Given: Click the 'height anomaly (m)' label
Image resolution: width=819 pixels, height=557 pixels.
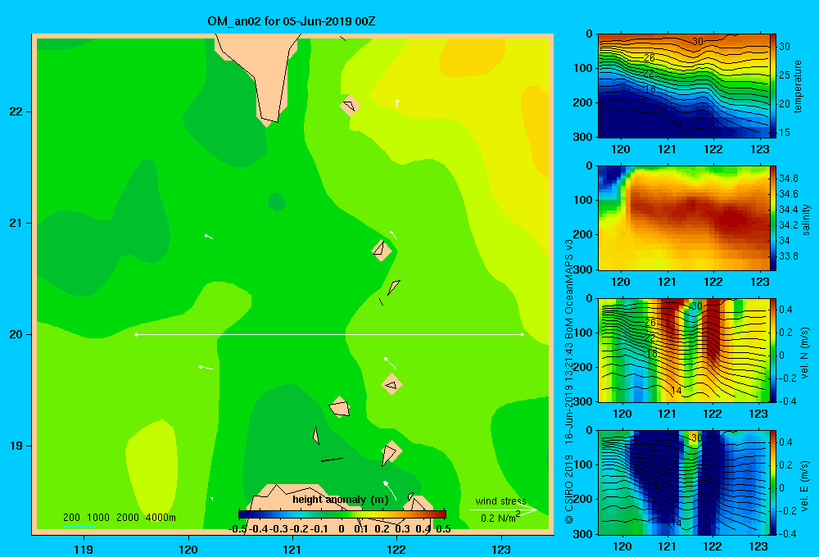Looking at the screenshot, I should [x=341, y=500].
